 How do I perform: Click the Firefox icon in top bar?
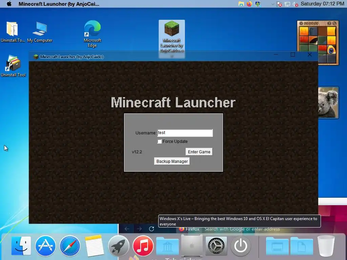[x=249, y=4]
